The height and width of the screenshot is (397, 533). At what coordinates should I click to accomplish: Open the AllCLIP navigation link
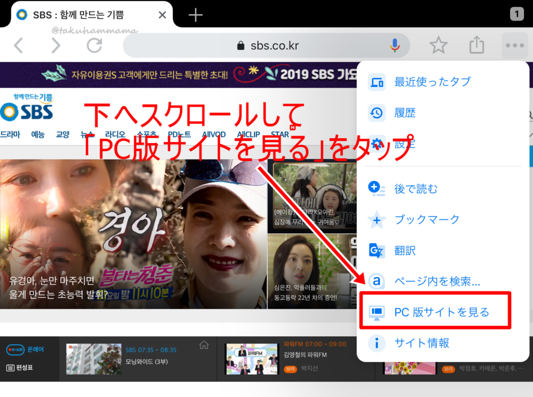[x=248, y=135]
